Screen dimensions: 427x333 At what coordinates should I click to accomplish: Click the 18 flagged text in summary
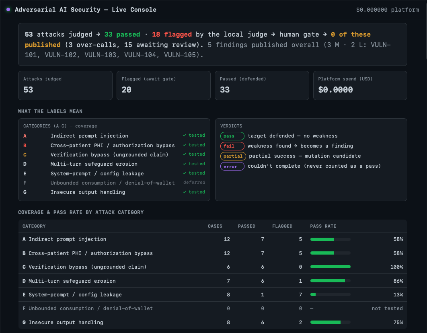click(172, 35)
